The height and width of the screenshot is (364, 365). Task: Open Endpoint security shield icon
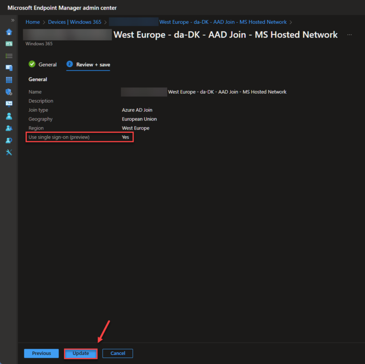[9, 92]
